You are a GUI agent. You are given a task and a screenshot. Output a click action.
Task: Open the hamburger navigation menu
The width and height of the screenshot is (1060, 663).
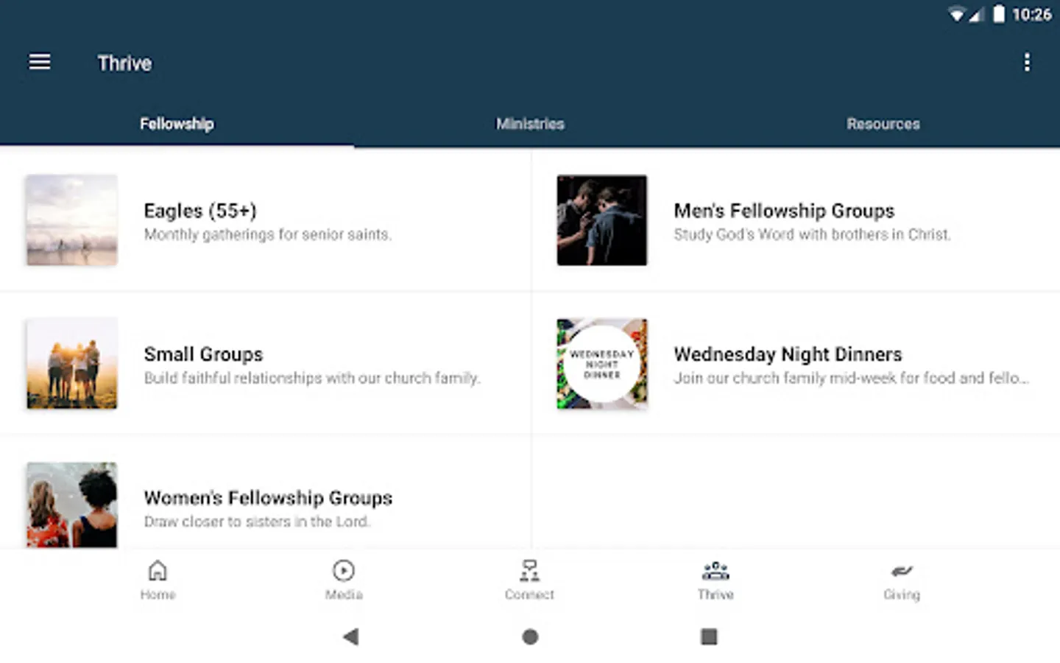click(x=40, y=62)
